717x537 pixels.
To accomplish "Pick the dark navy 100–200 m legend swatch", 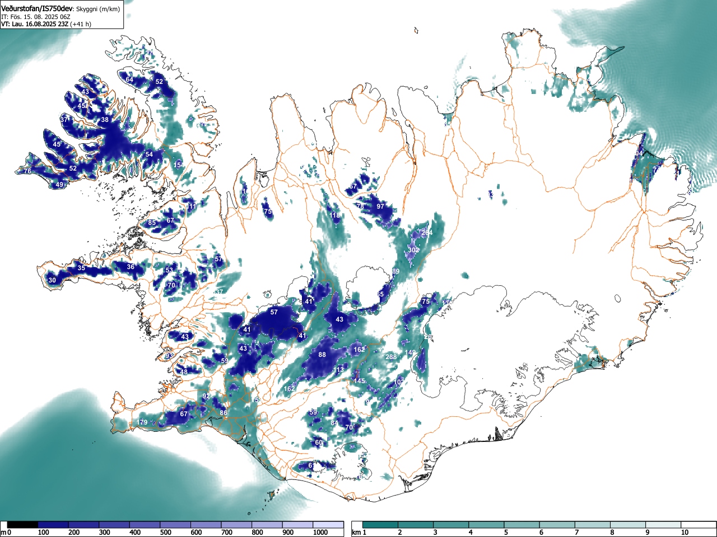I will click(x=53, y=525).
